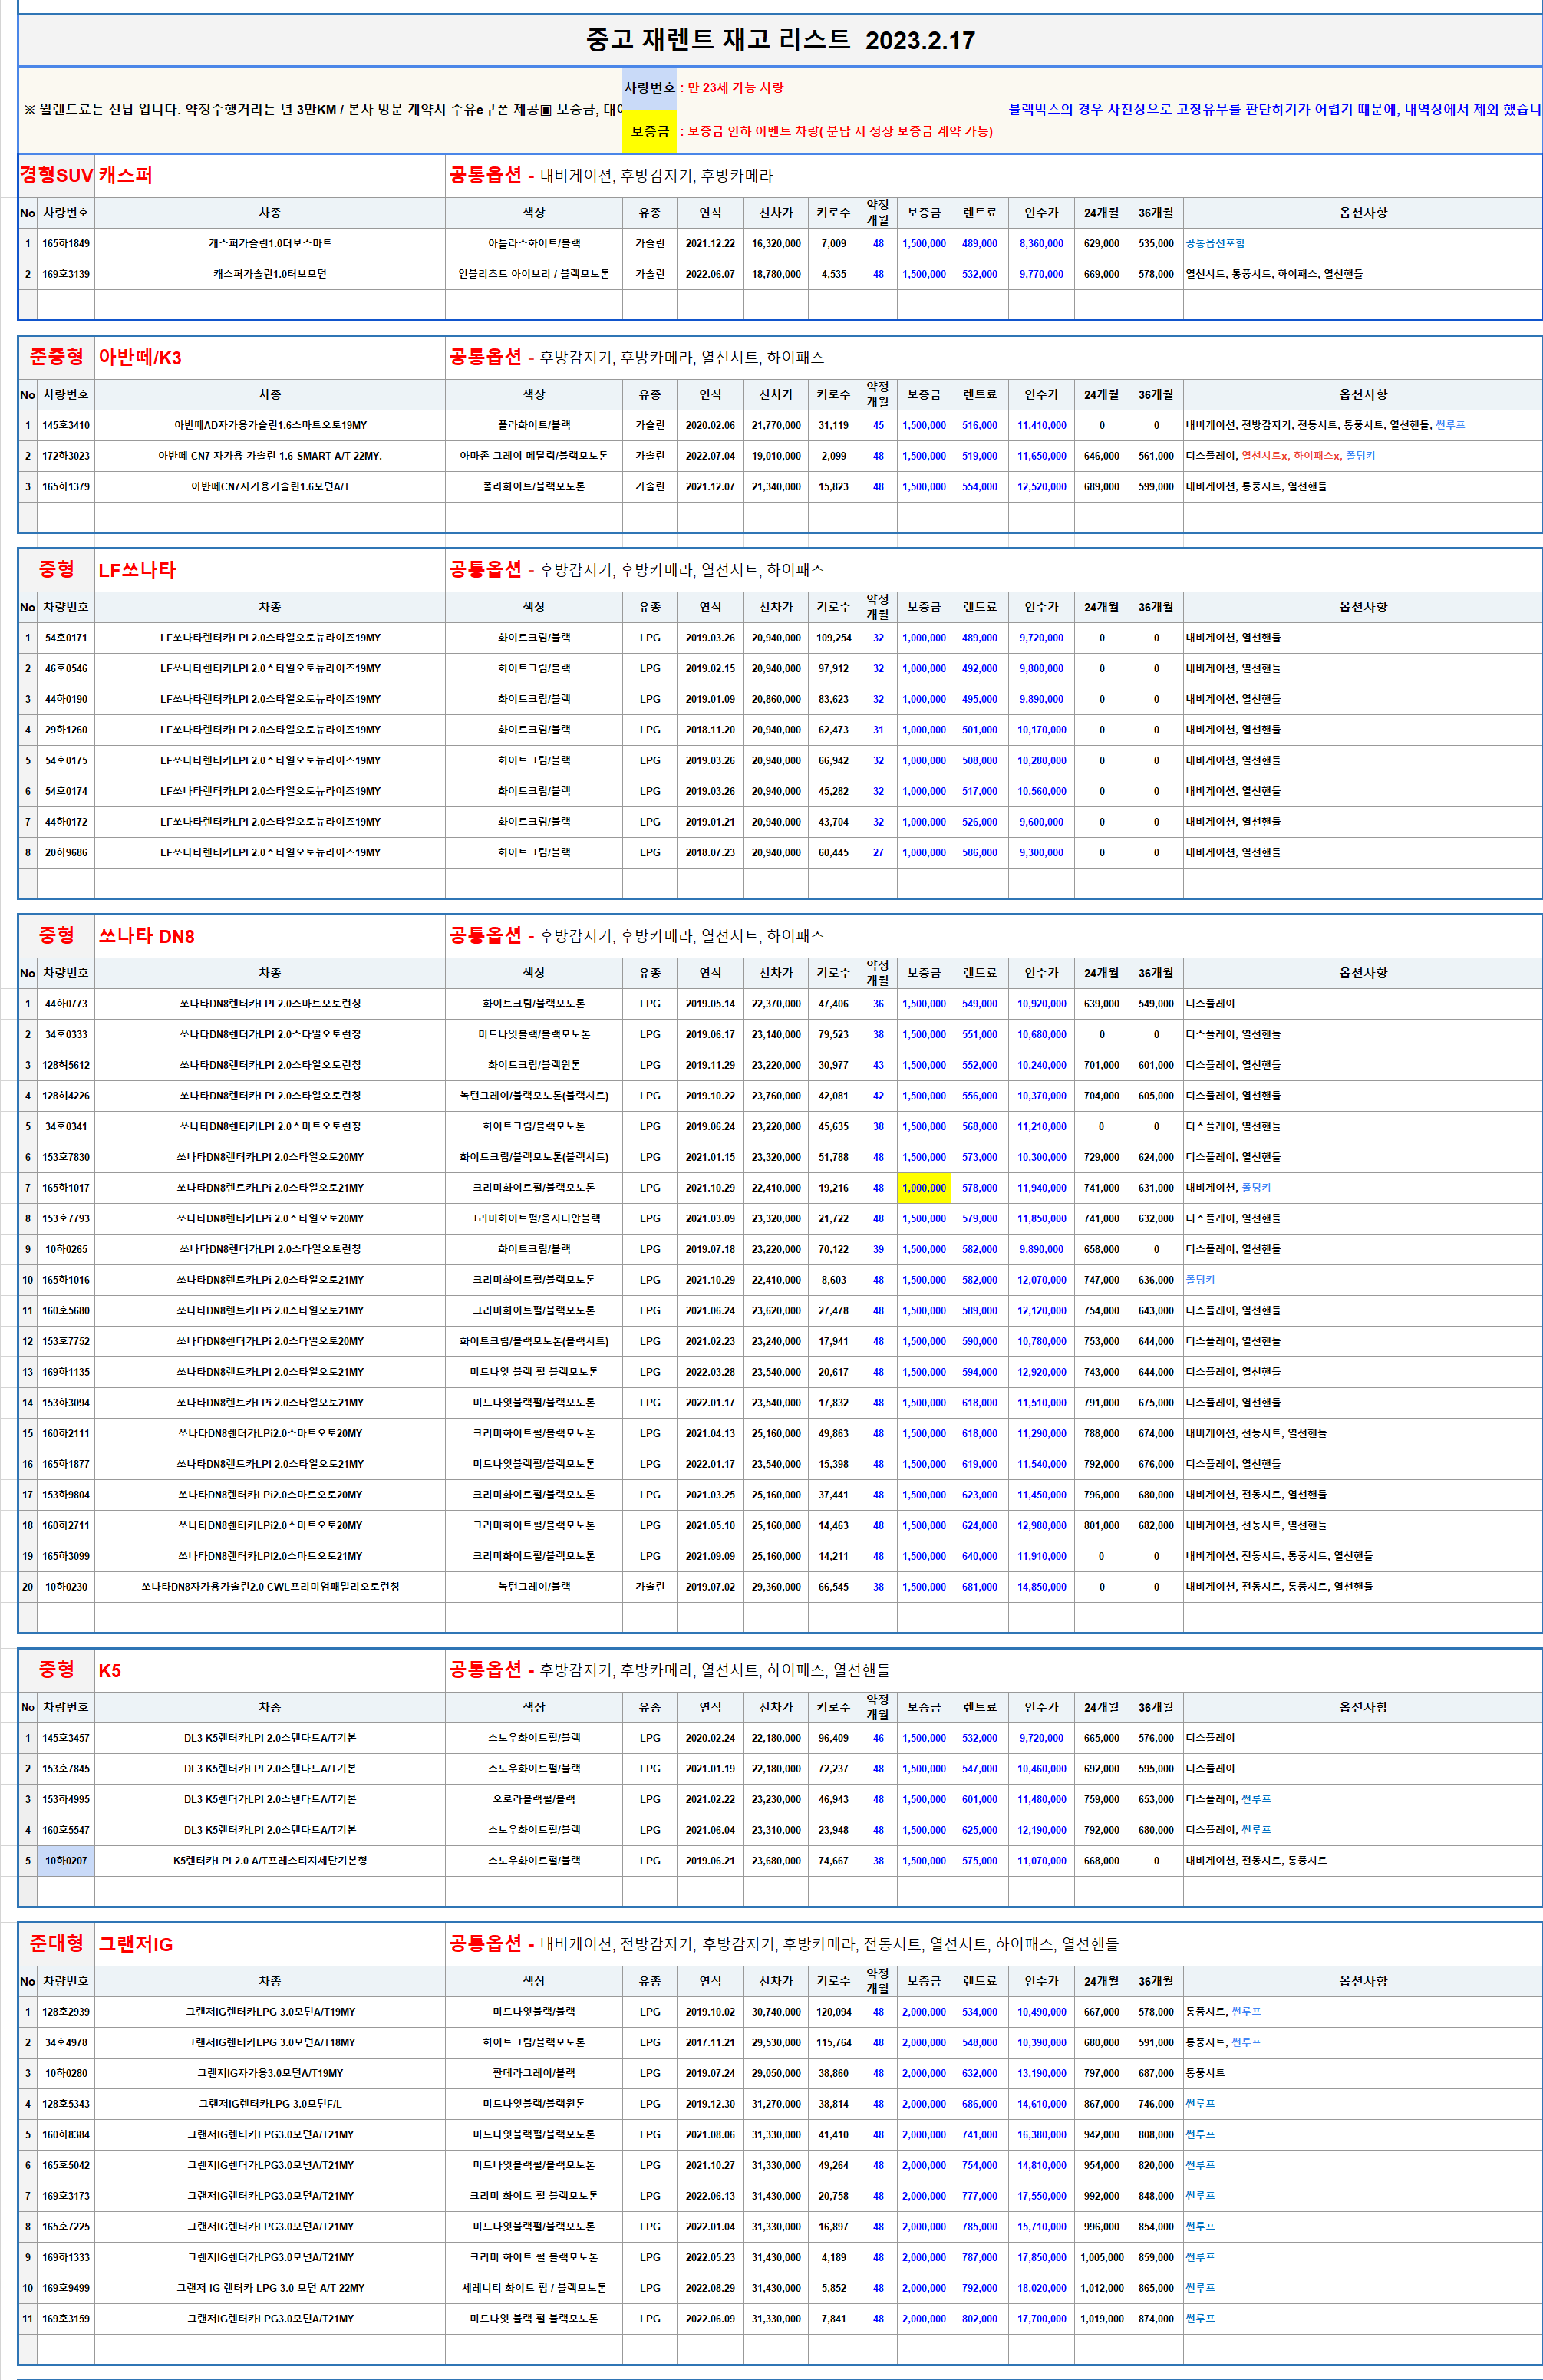Click "풀딩키" option in the 165하1016 row

(1200, 1280)
